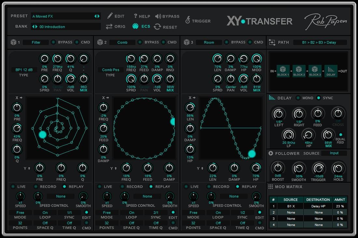
Task: Click block 3 TIME Q Off value
Action: 242,223
